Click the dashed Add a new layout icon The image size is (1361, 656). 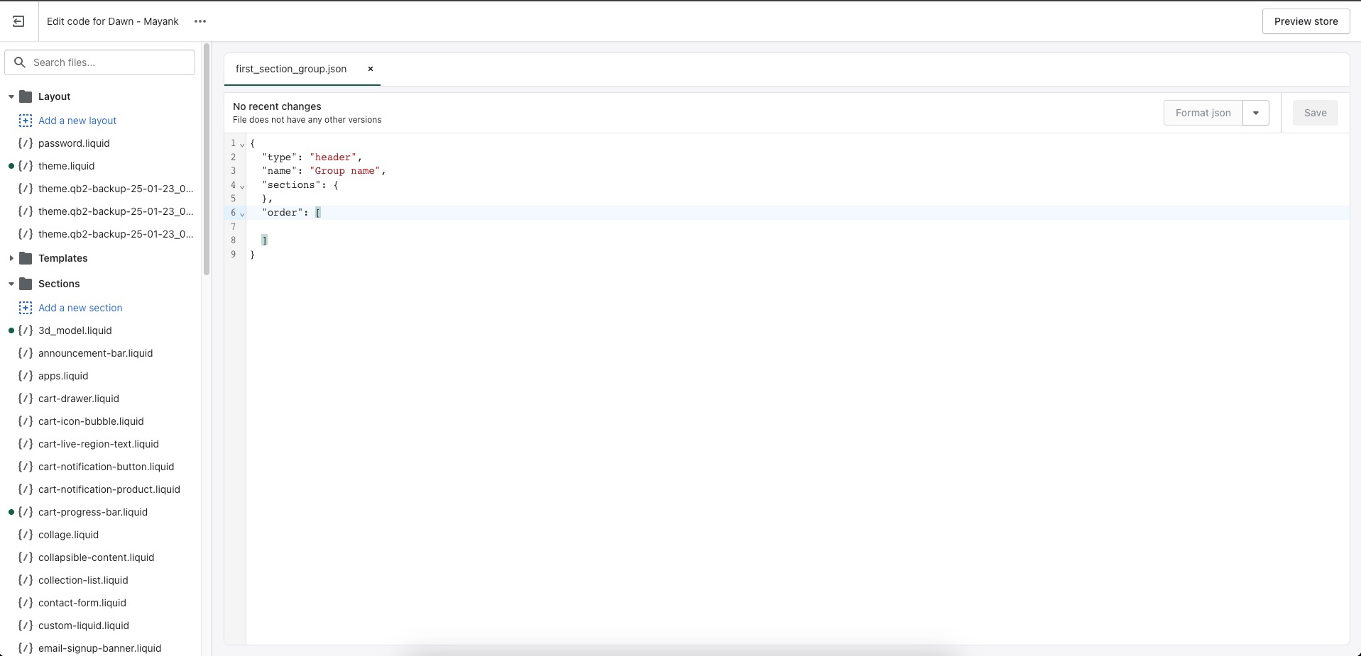(x=26, y=121)
